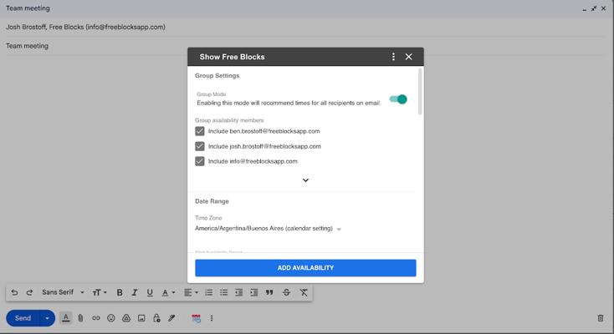This screenshot has width=614, height=334.
Task: Insert files using Google Drive icon
Action: (x=126, y=318)
